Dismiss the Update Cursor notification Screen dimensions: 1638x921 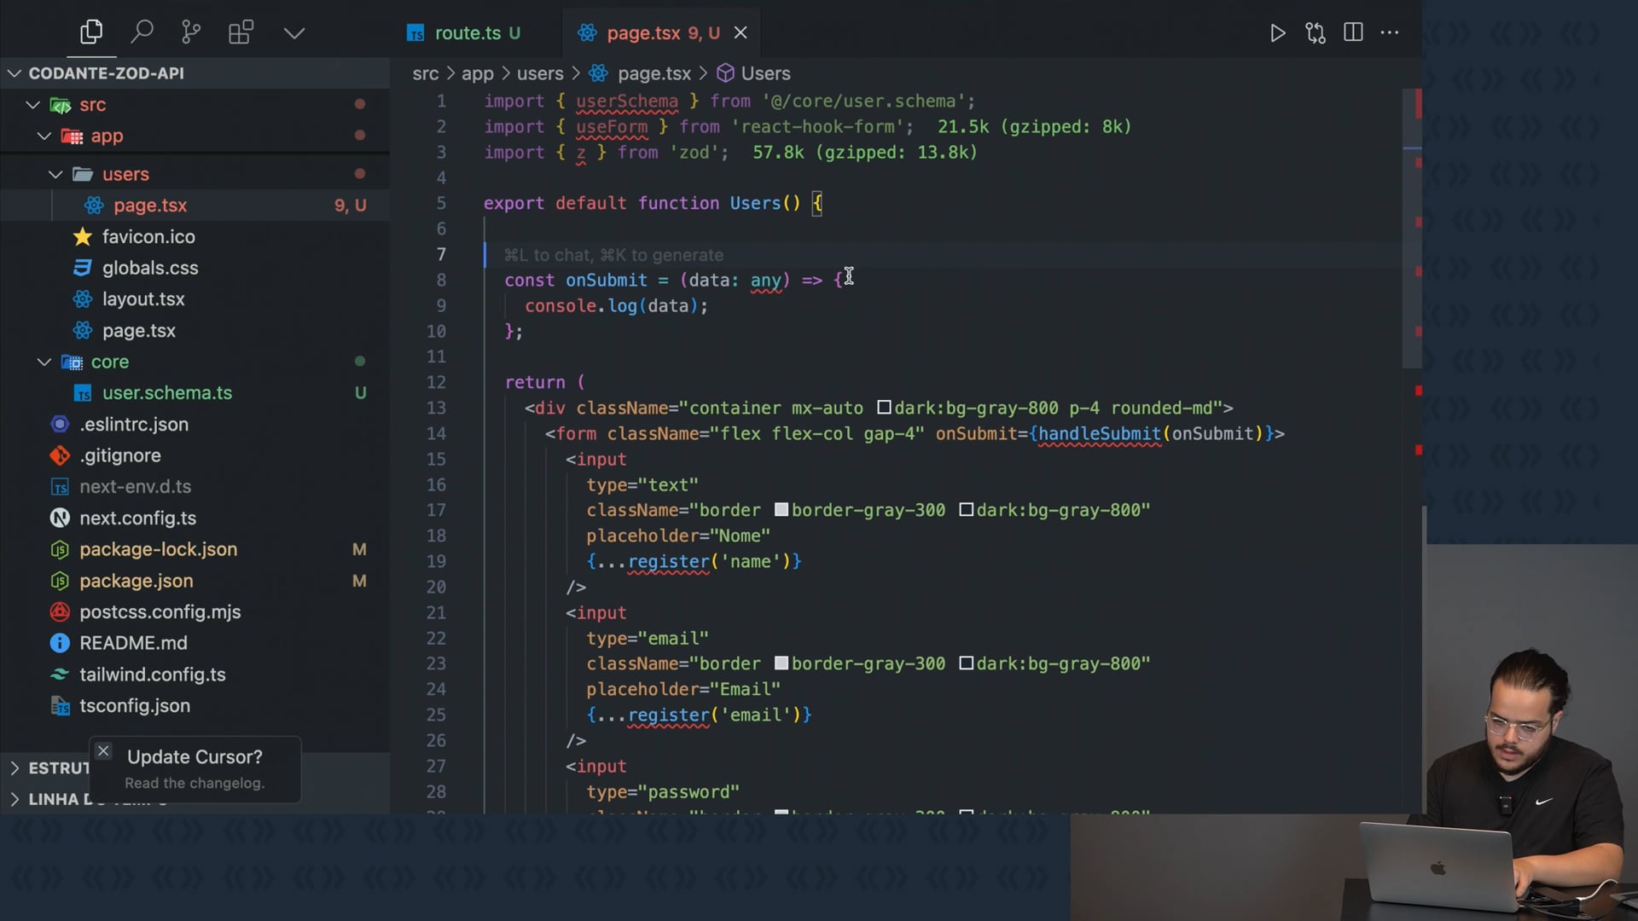(x=103, y=750)
